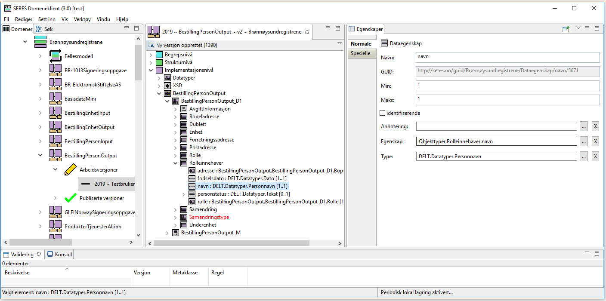Click the ProdukterTjenesterAltinn domain icon
Image resolution: width=606 pixels, height=301 pixels.
pos(56,226)
